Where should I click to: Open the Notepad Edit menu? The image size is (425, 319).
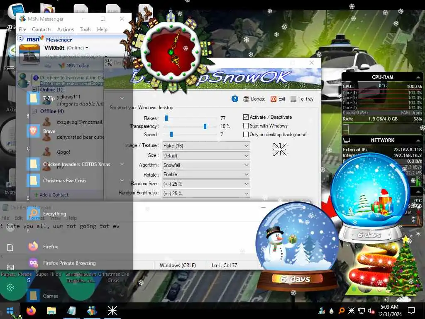click(18, 218)
